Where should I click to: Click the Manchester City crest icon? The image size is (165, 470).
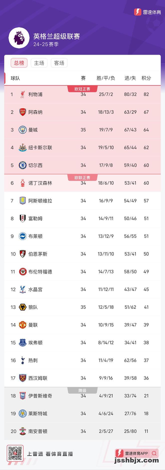point(23,130)
